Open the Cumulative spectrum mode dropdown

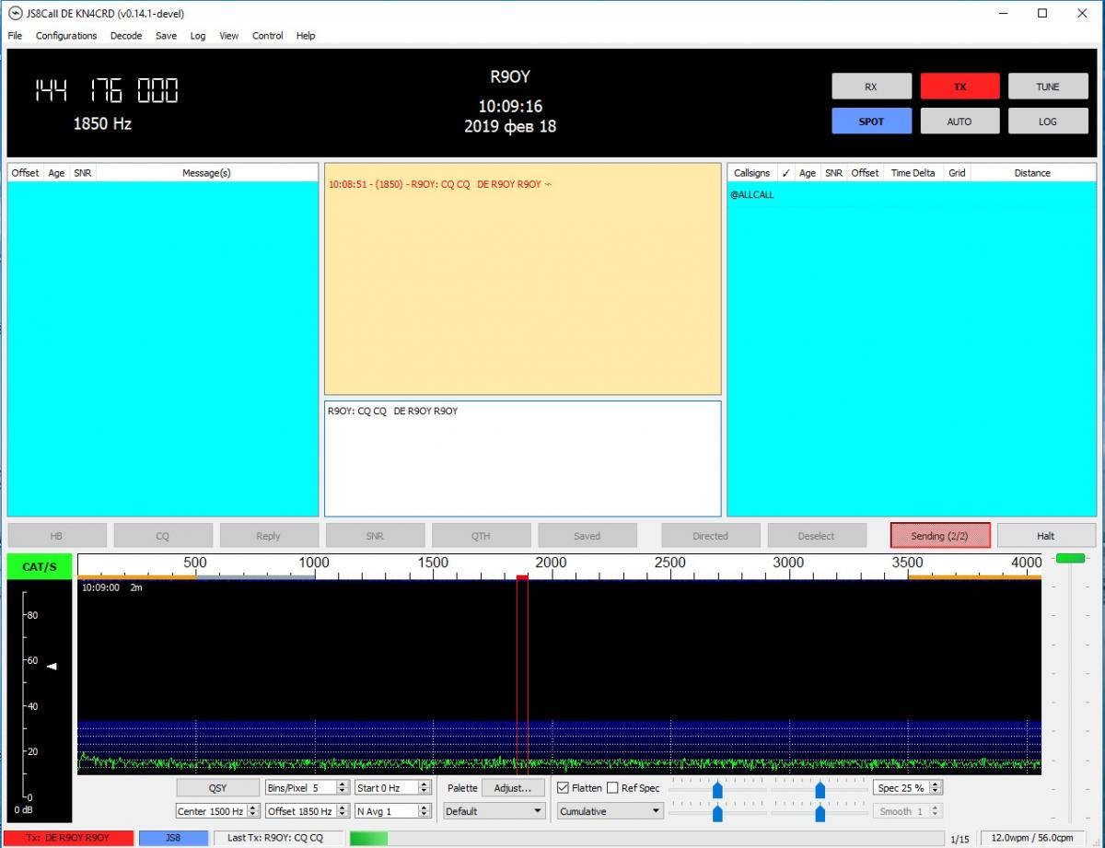(610, 811)
